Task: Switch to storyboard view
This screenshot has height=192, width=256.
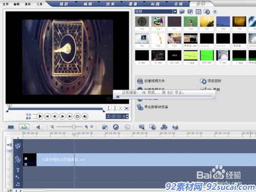Action: (x=11, y=127)
